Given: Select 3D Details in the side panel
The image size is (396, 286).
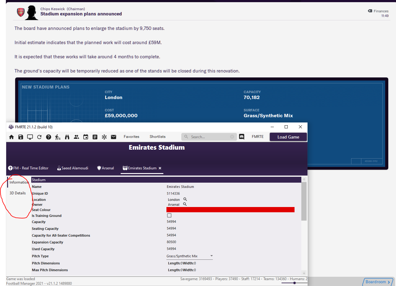Looking at the screenshot, I should point(18,193).
